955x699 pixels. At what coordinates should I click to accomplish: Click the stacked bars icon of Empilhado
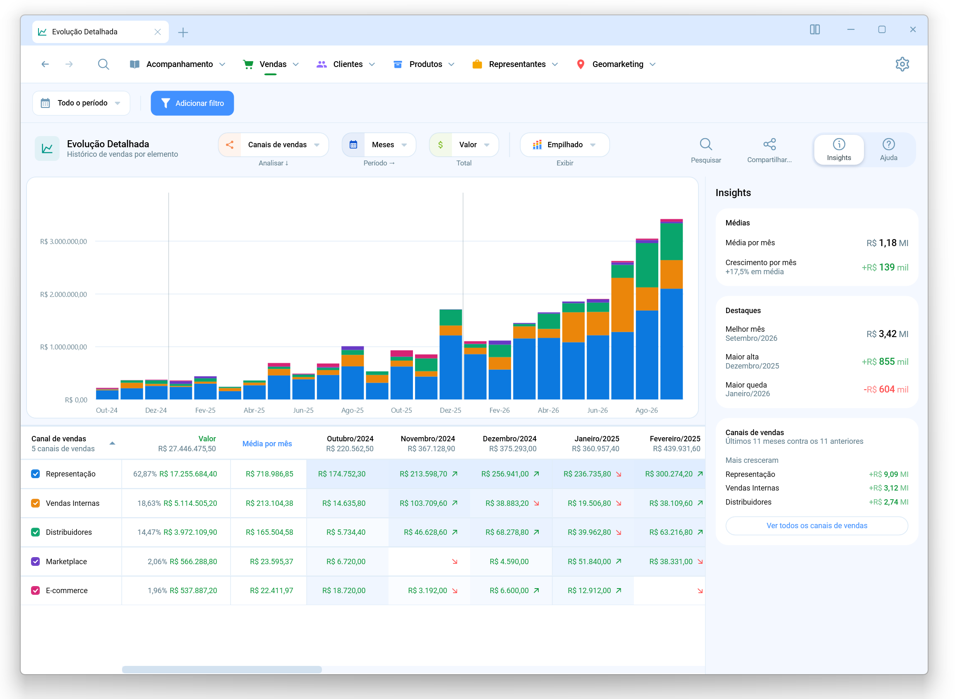pos(537,145)
